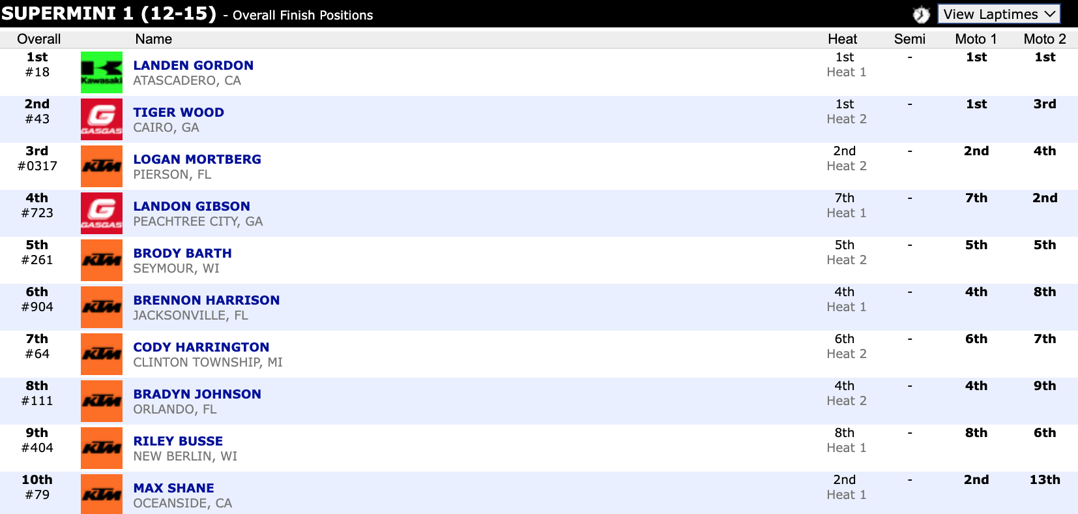The height and width of the screenshot is (514, 1078).
Task: Click KTM logo beside Cody Harrington
Action: 101,354
